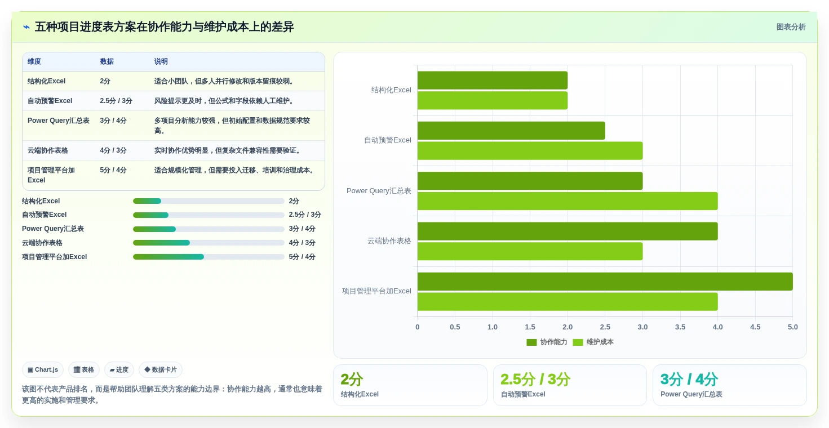Select the 数据卡片 chip
This screenshot has height=428, width=829.
161,370
